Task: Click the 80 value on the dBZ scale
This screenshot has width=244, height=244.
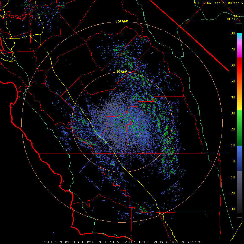Action: [x=233, y=33]
